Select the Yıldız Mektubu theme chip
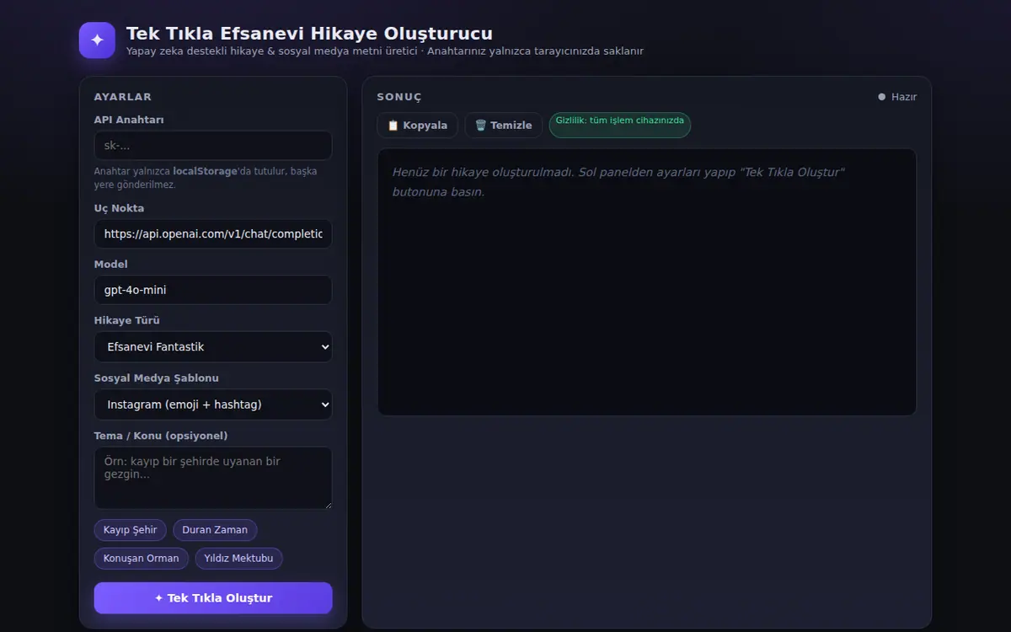The image size is (1011, 632). 239,559
